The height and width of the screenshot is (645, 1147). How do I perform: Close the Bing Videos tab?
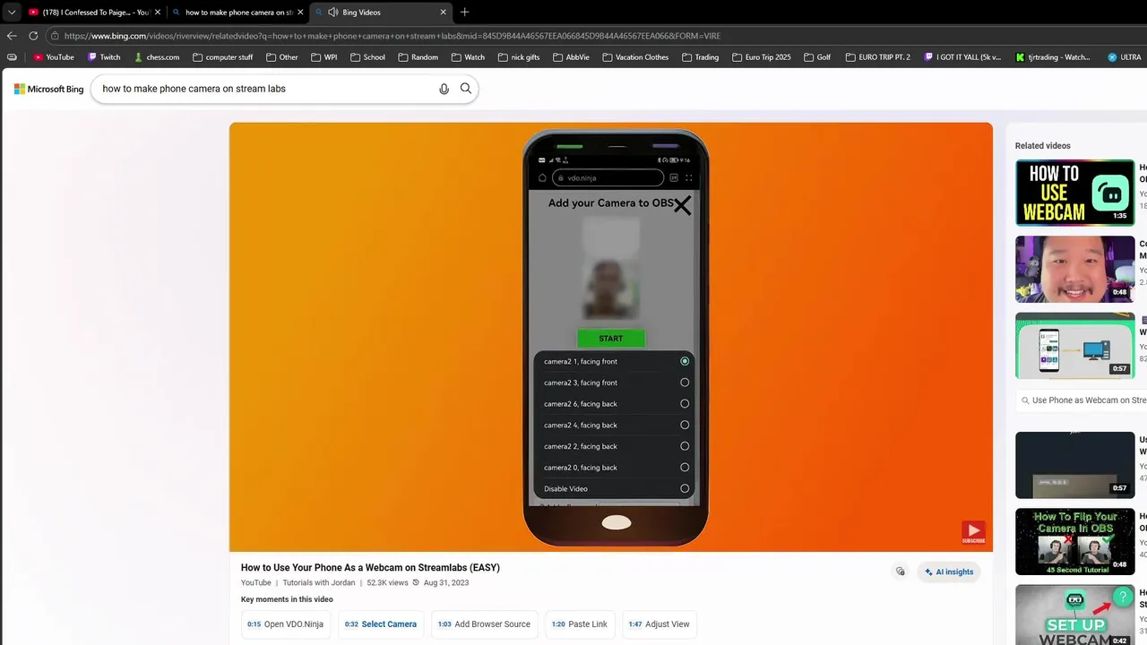pos(443,13)
